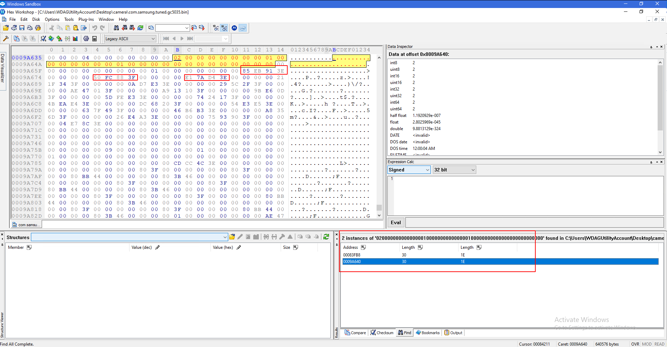This screenshot has width=667, height=347.
Task: Select the com.samsu... document tab
Action: pyautogui.click(x=27, y=225)
